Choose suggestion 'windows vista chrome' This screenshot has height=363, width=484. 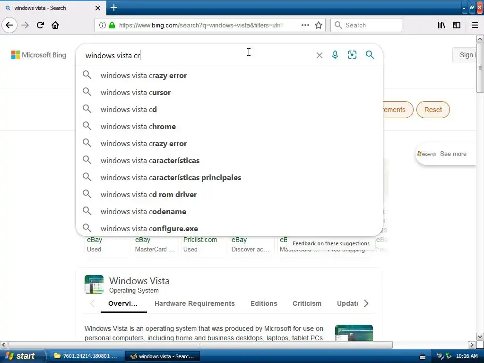coord(229,126)
